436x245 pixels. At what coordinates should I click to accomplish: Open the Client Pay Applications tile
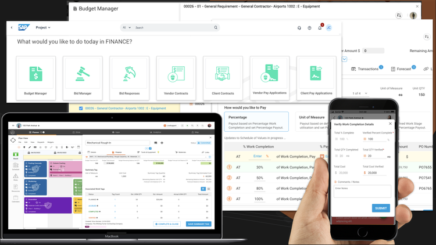tap(316, 78)
